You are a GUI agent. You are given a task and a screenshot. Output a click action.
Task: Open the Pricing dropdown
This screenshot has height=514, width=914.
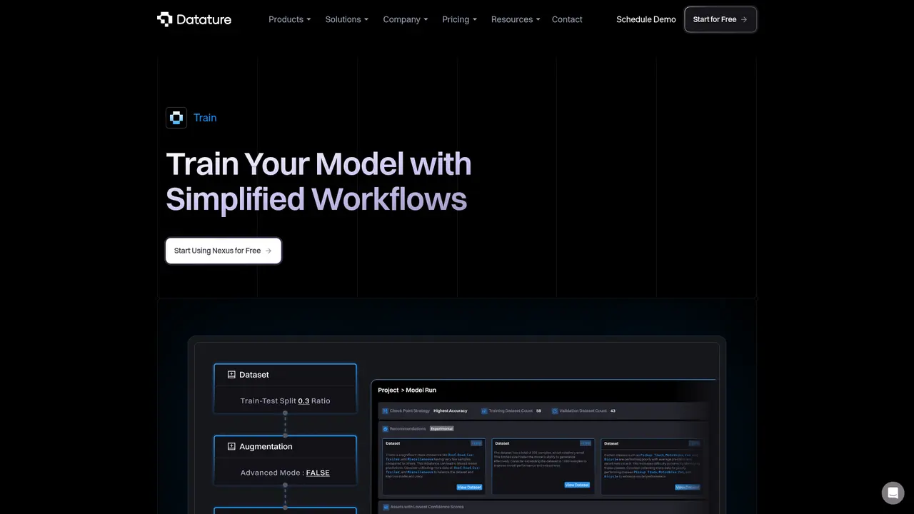[459, 19]
